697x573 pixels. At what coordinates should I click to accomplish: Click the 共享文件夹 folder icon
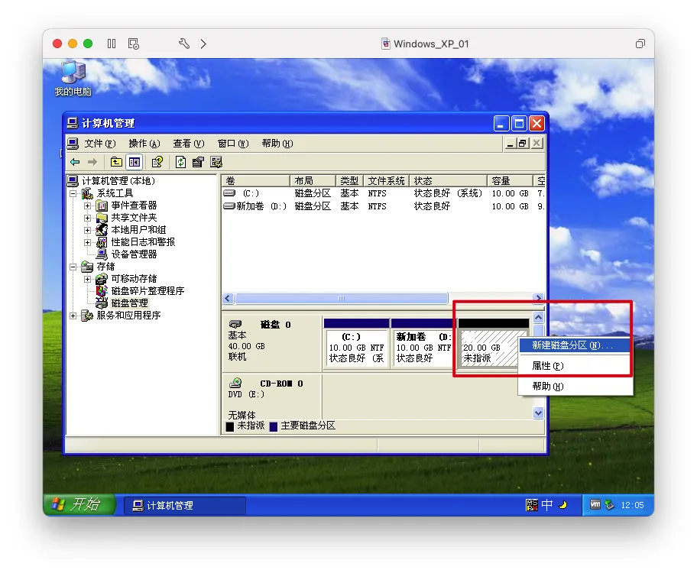pos(102,218)
